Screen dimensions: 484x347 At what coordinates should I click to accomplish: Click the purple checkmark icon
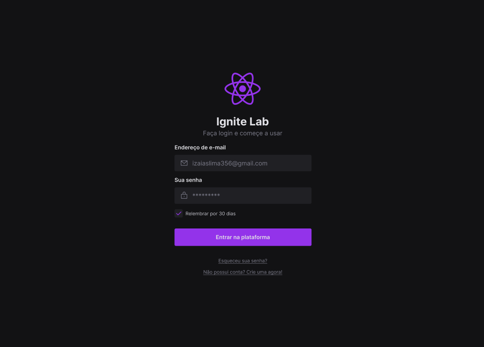click(x=179, y=213)
